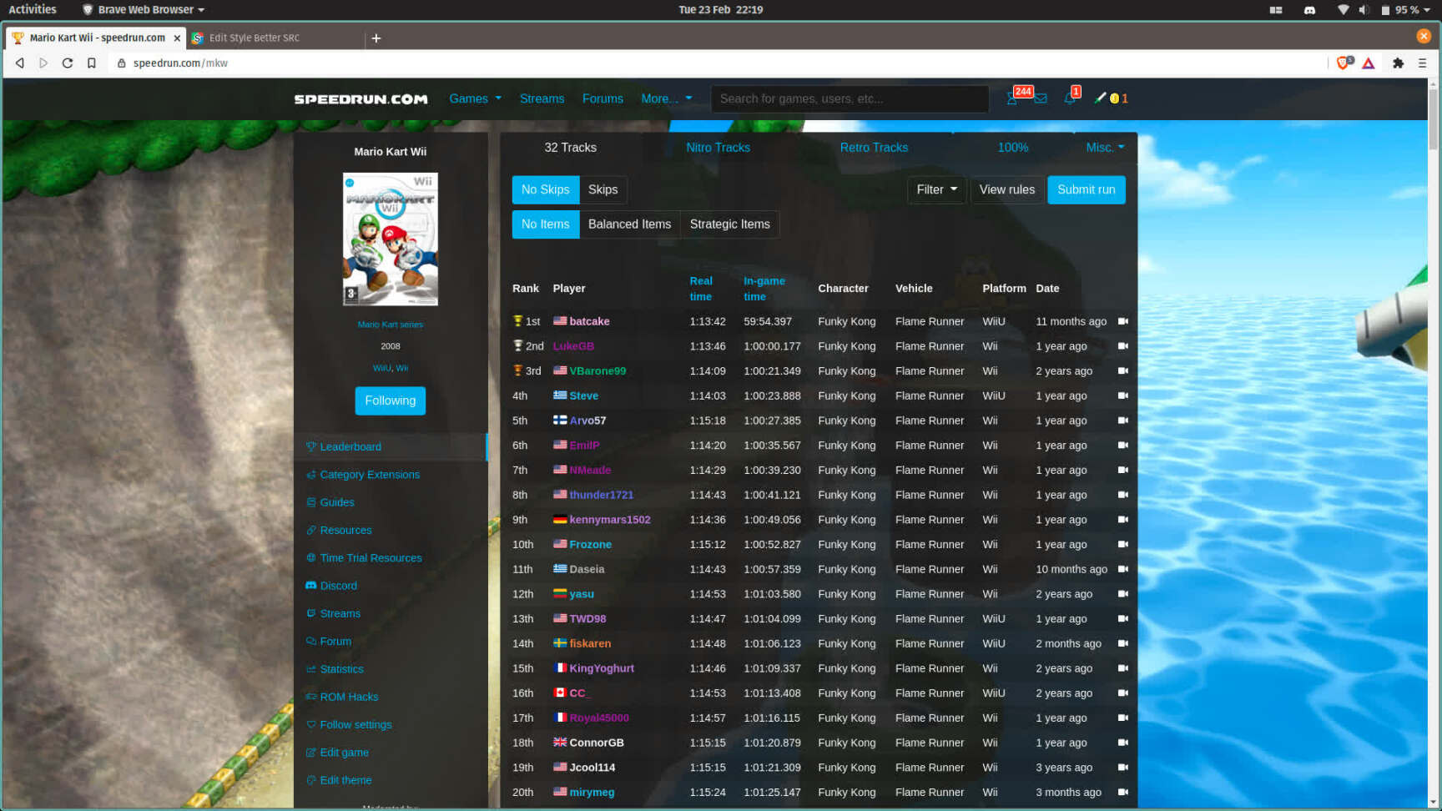
Task: Open Brave Web Browser app menu
Action: [144, 10]
